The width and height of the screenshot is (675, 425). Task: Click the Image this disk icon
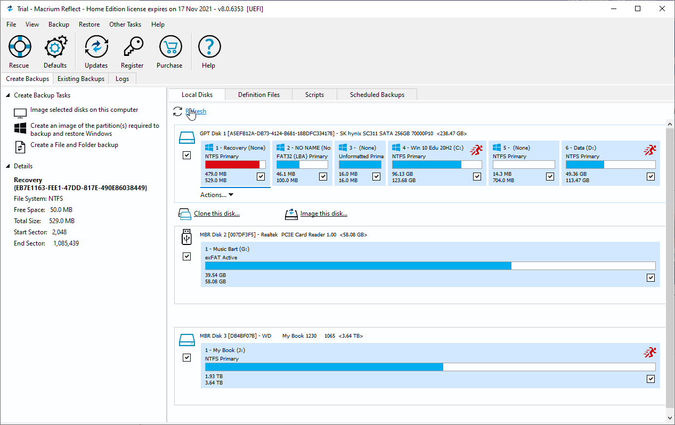(291, 214)
